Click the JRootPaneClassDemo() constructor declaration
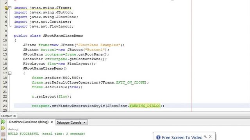This screenshot has height=140, width=250. [45, 68]
